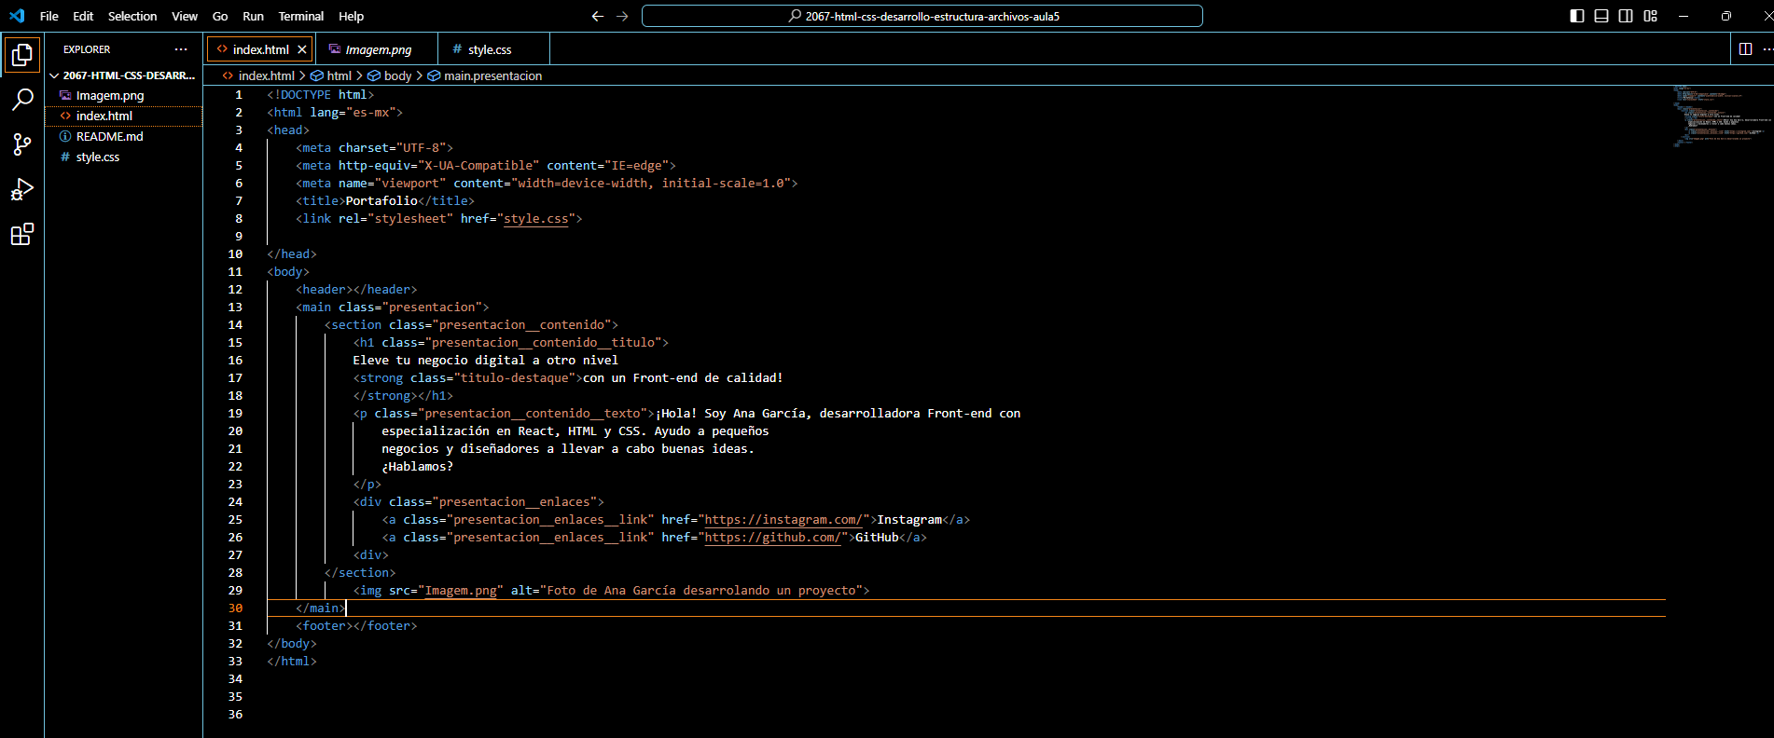Click the lang="es-mx" attribute text

pyautogui.click(x=353, y=112)
